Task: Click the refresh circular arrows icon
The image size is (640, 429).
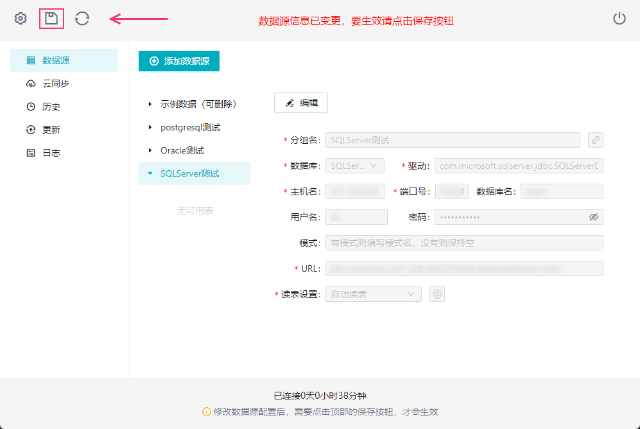Action: point(82,19)
